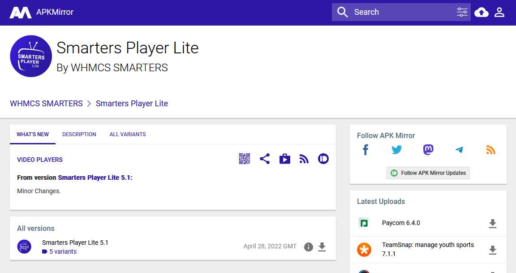This screenshot has width=516, height=273.
Task: Click the app RSS feed icon
Action: click(x=304, y=159)
